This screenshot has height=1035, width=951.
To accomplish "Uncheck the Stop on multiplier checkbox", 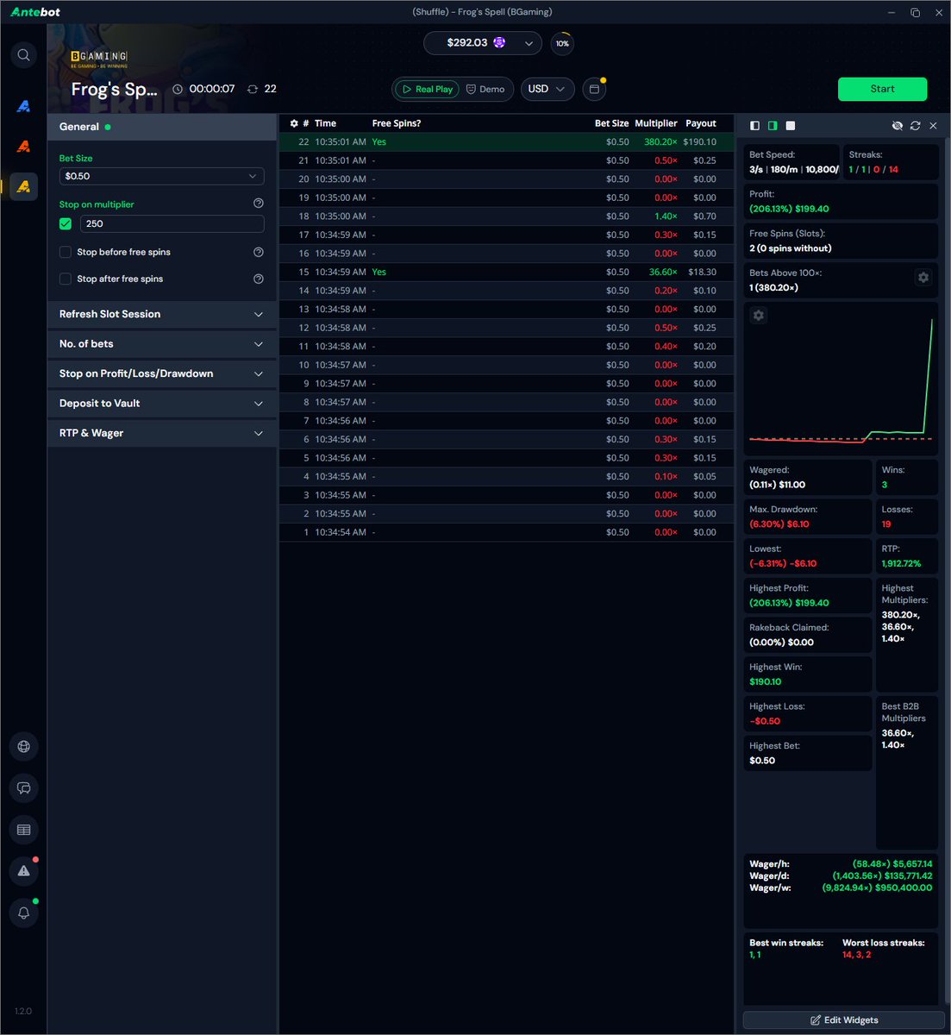I will [66, 223].
